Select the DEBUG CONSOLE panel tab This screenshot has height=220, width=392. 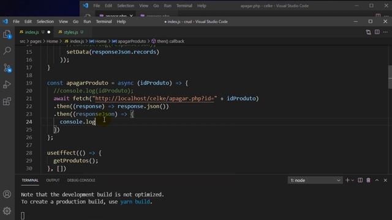[81, 180]
